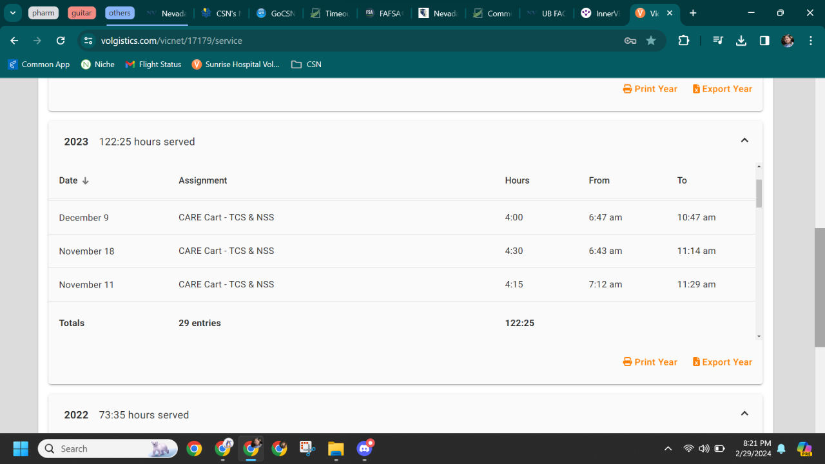The image size is (825, 464).
Task: Go forward to the next page
Action: 37,41
